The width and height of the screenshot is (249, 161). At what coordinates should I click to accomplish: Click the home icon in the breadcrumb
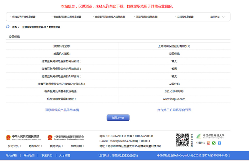(7, 27)
